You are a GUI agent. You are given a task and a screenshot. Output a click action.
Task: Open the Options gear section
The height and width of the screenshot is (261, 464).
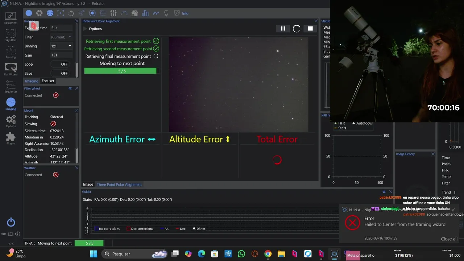pyautogui.click(x=11, y=121)
